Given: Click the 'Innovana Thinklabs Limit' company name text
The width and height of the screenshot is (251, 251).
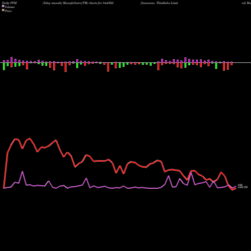Looking at the screenshot, I should click(159, 3).
